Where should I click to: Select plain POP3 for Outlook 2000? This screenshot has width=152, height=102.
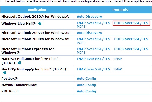(x=81, y=43)
